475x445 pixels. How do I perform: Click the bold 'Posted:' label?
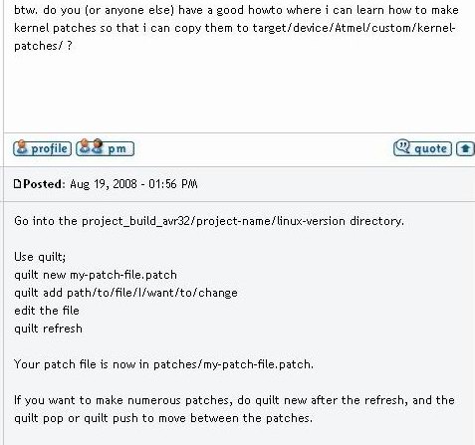44,184
